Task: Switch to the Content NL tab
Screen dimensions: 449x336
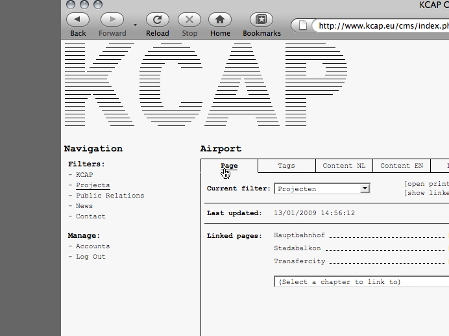Action: 344,166
